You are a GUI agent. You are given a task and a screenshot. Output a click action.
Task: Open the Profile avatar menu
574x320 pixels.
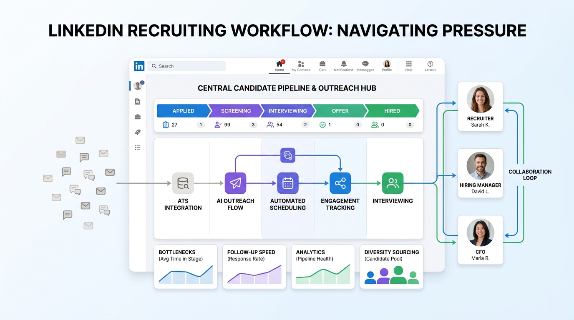pyautogui.click(x=387, y=66)
